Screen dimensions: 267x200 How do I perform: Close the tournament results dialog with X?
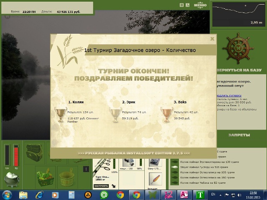point(212,39)
